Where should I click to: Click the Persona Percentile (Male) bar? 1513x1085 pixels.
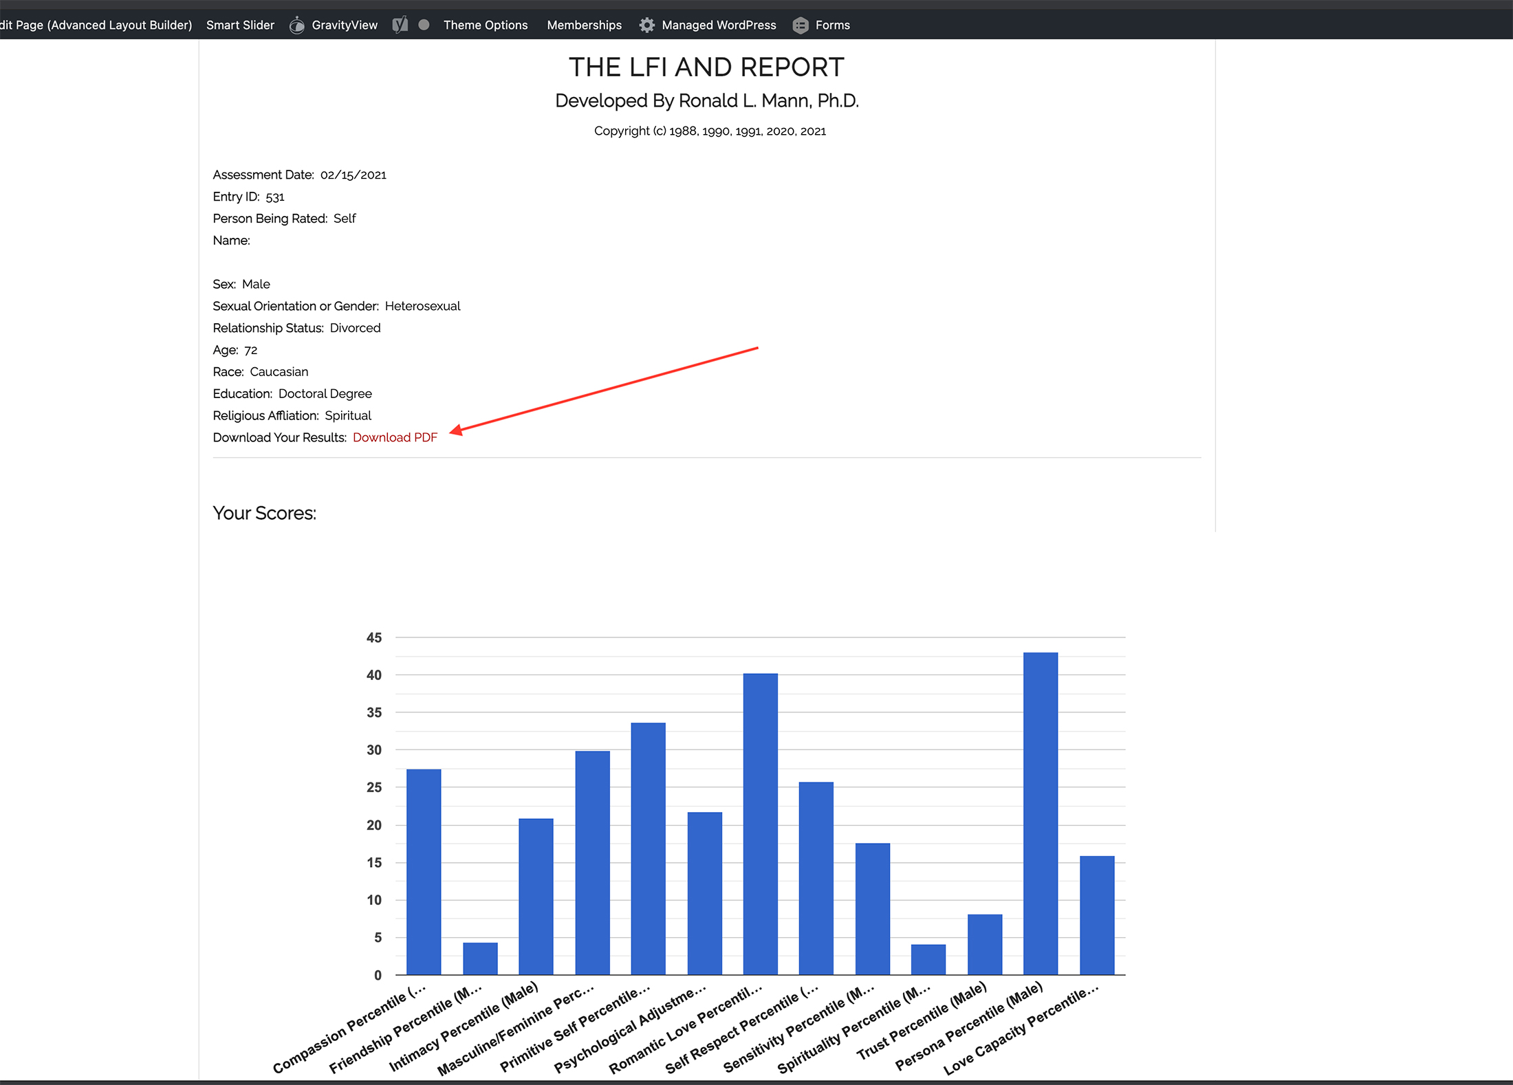click(x=1041, y=813)
